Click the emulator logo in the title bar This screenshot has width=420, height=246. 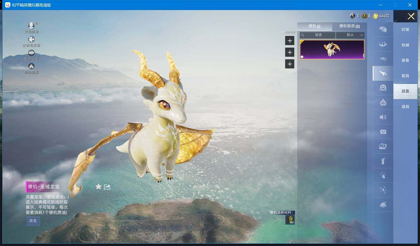click(x=7, y=5)
